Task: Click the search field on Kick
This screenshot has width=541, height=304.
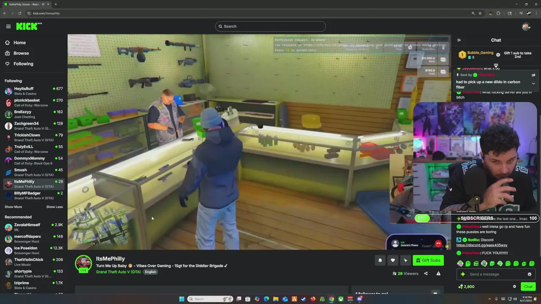Action: tap(270, 26)
